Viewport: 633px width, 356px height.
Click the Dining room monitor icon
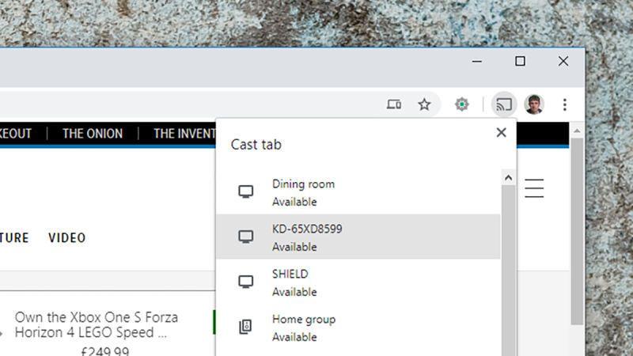(245, 191)
